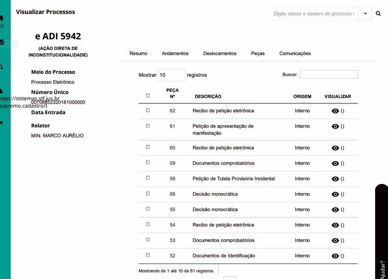Select the checkbox for piece 59
388x279 pixels.
(148, 163)
